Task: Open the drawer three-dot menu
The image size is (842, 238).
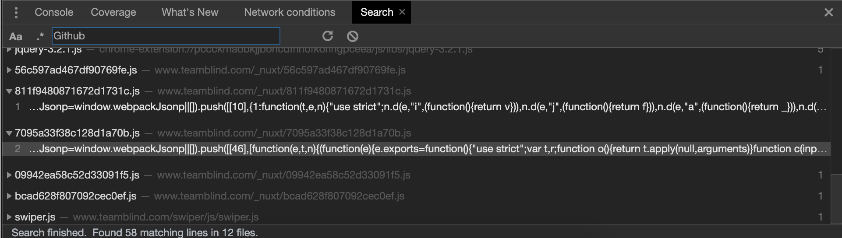Action: click(x=16, y=12)
